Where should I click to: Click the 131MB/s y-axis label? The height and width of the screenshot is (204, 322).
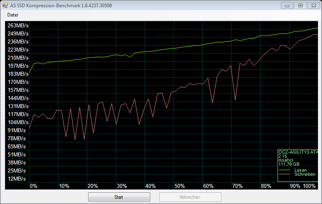click(18, 106)
